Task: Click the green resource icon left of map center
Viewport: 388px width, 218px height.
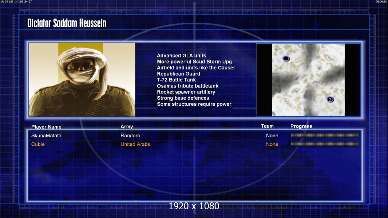Action: coord(296,91)
